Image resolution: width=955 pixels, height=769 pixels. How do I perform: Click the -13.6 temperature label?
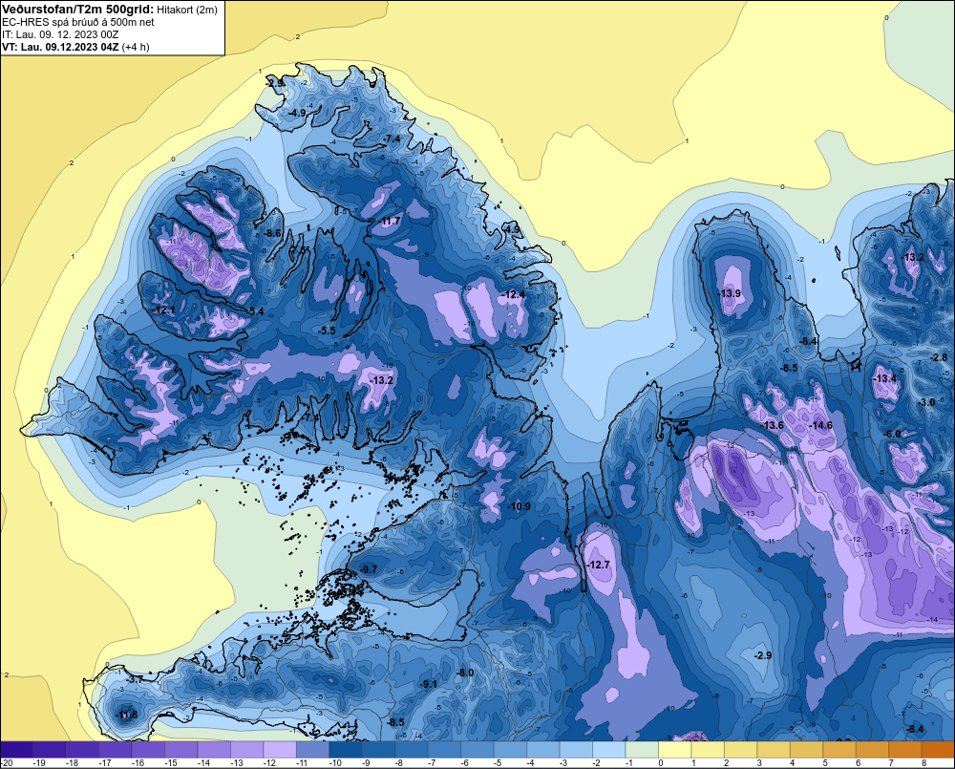[773, 425]
